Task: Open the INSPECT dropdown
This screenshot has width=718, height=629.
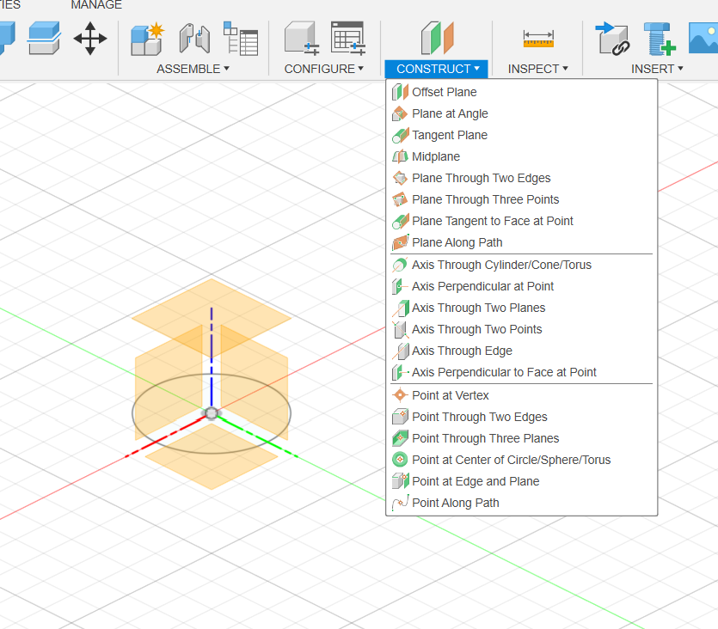Action: point(537,69)
